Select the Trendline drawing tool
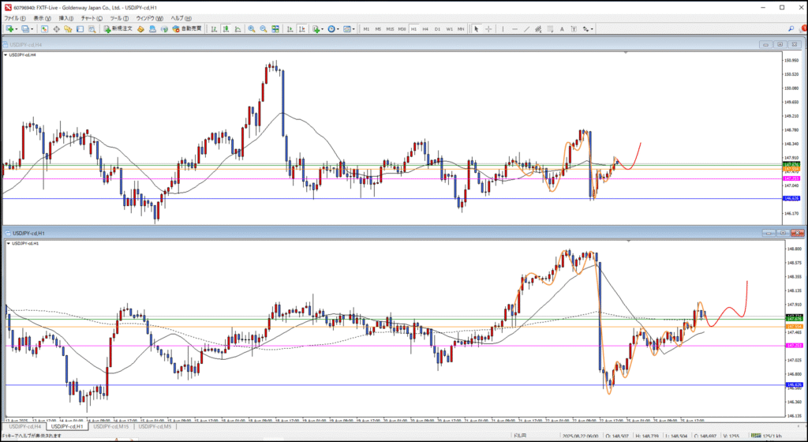Screen dimensions: 808x442 (526, 29)
